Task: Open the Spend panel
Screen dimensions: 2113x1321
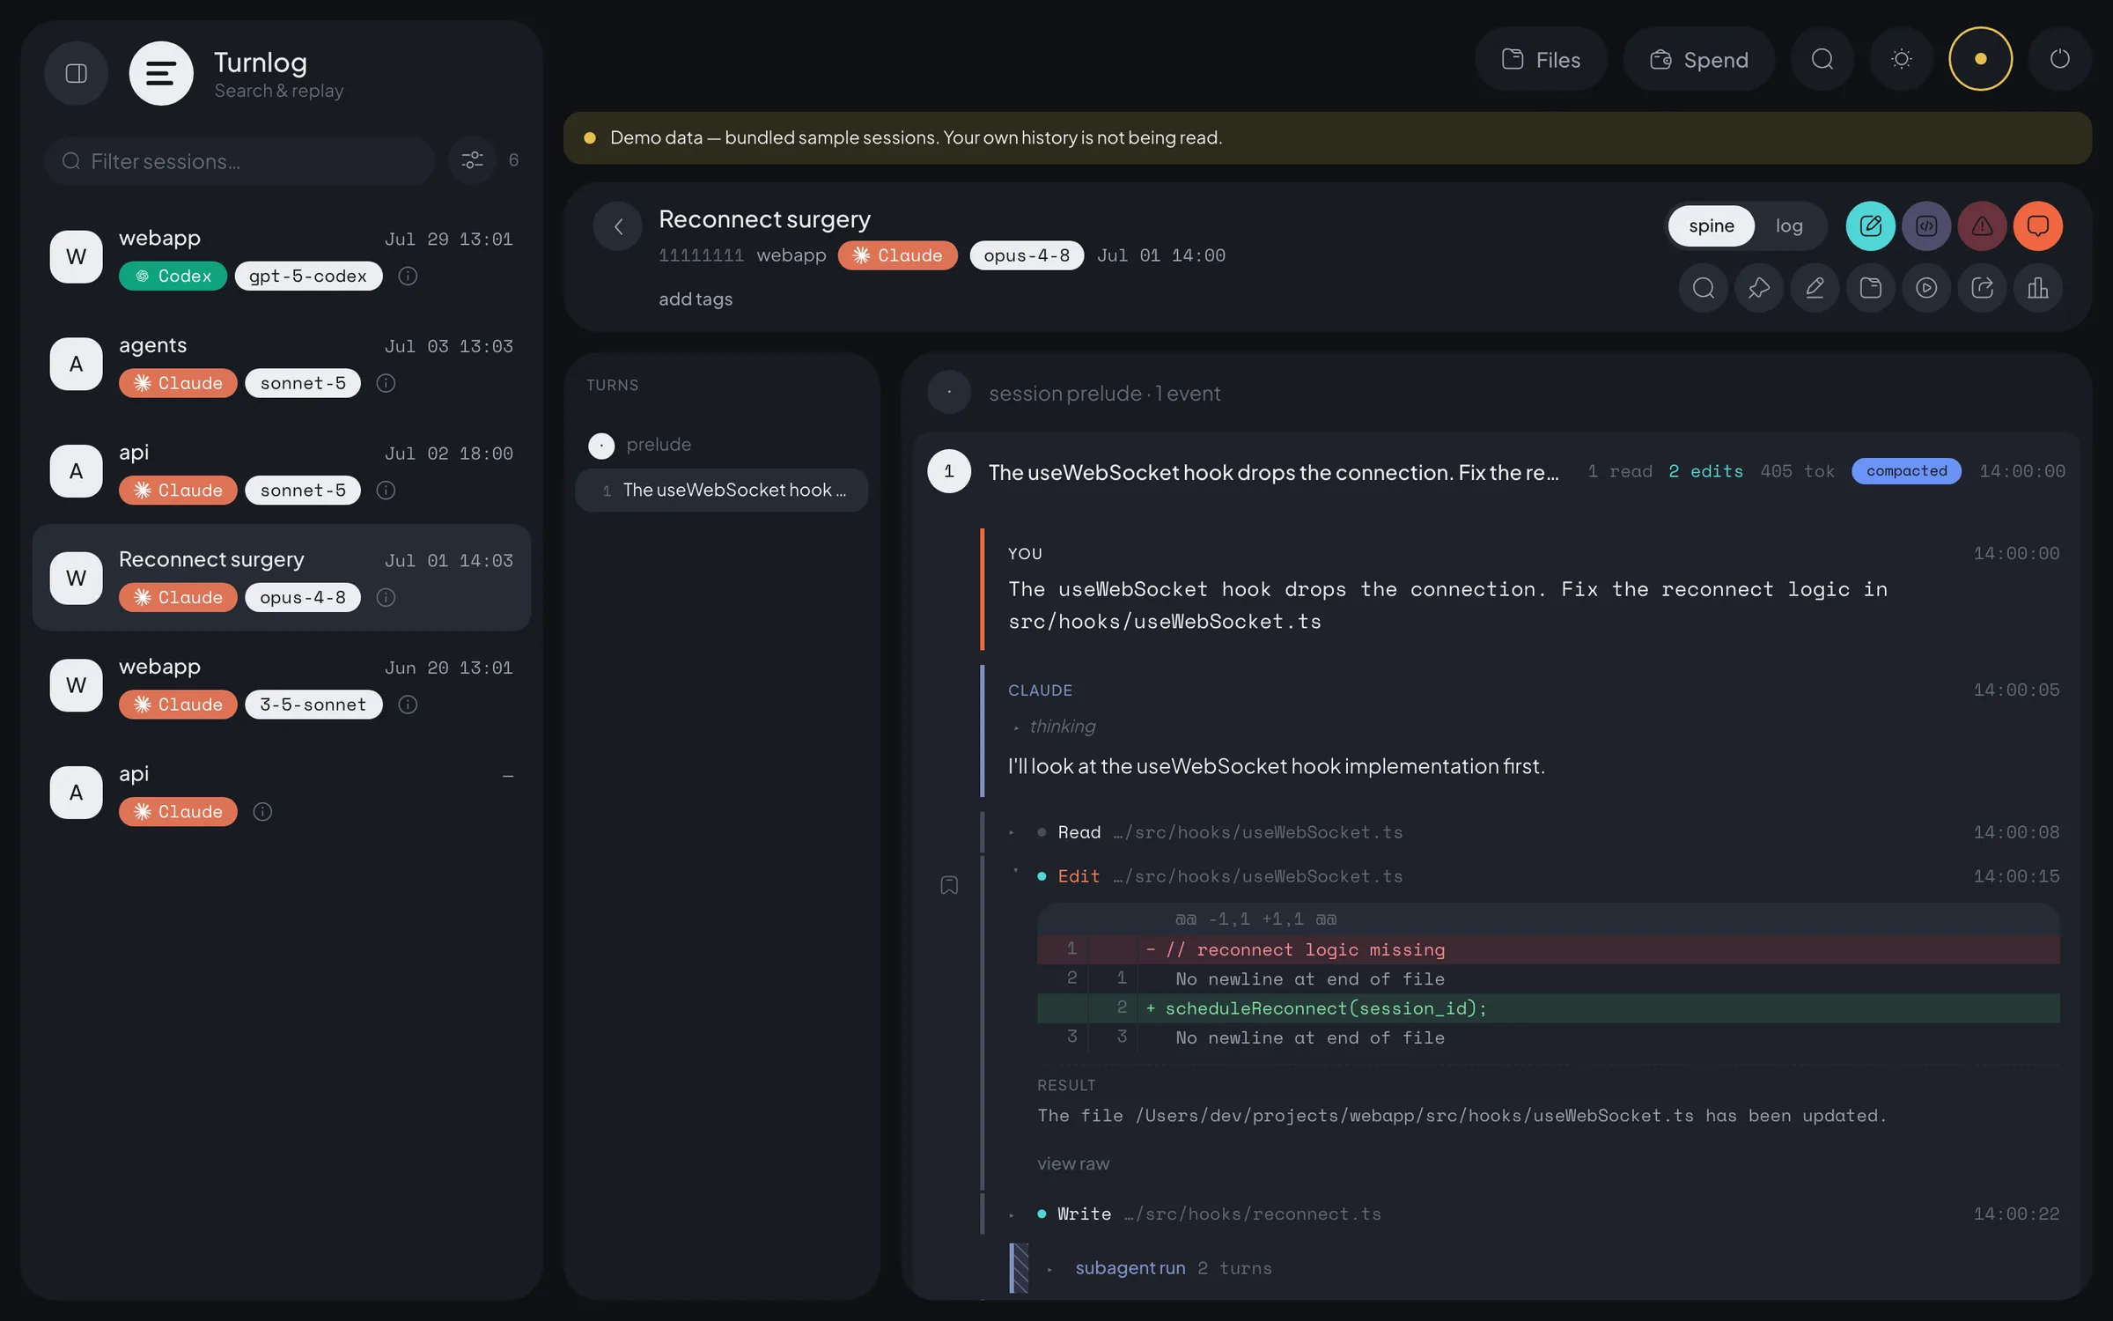Action: pos(1698,59)
